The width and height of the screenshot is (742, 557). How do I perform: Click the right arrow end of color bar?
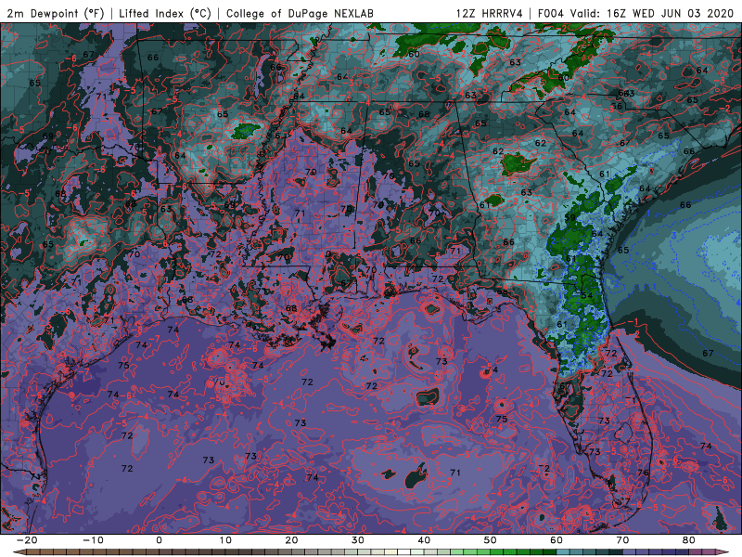(723, 552)
